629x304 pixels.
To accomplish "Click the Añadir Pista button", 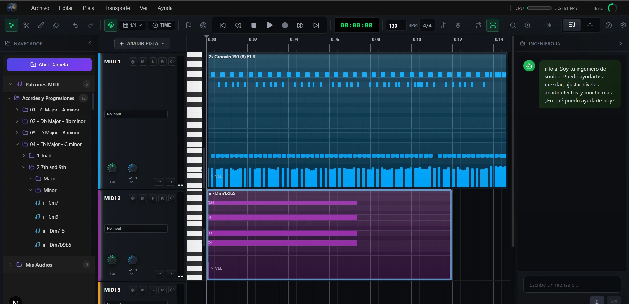I will 142,43.
